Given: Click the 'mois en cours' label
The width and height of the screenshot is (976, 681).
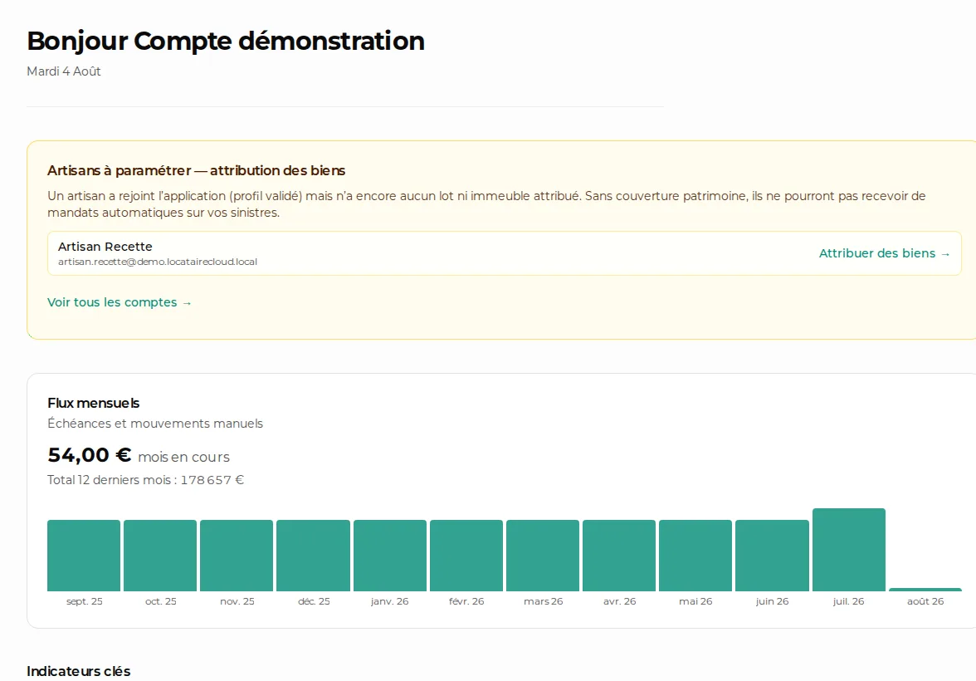Looking at the screenshot, I should click(x=183, y=458).
